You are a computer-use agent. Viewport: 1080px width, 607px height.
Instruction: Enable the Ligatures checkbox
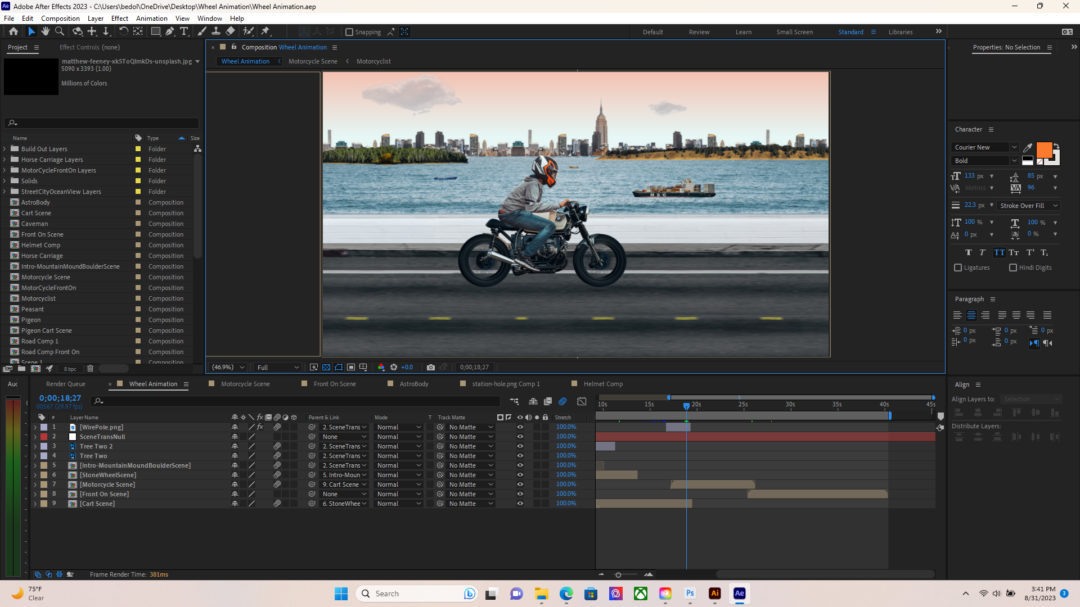(x=958, y=268)
